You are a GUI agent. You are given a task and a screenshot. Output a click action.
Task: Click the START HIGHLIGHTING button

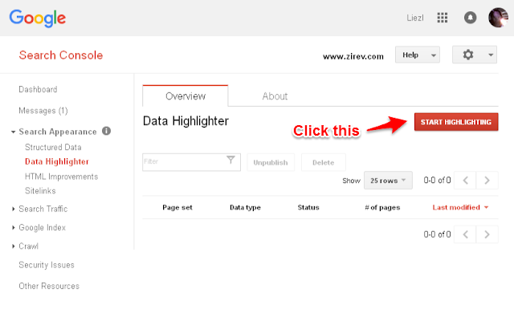point(456,122)
